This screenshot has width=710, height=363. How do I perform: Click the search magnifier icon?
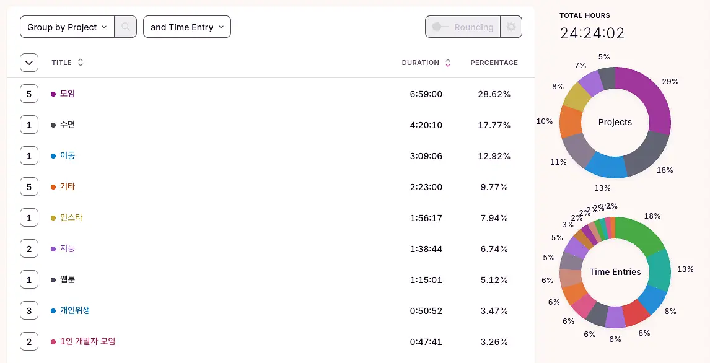click(125, 27)
